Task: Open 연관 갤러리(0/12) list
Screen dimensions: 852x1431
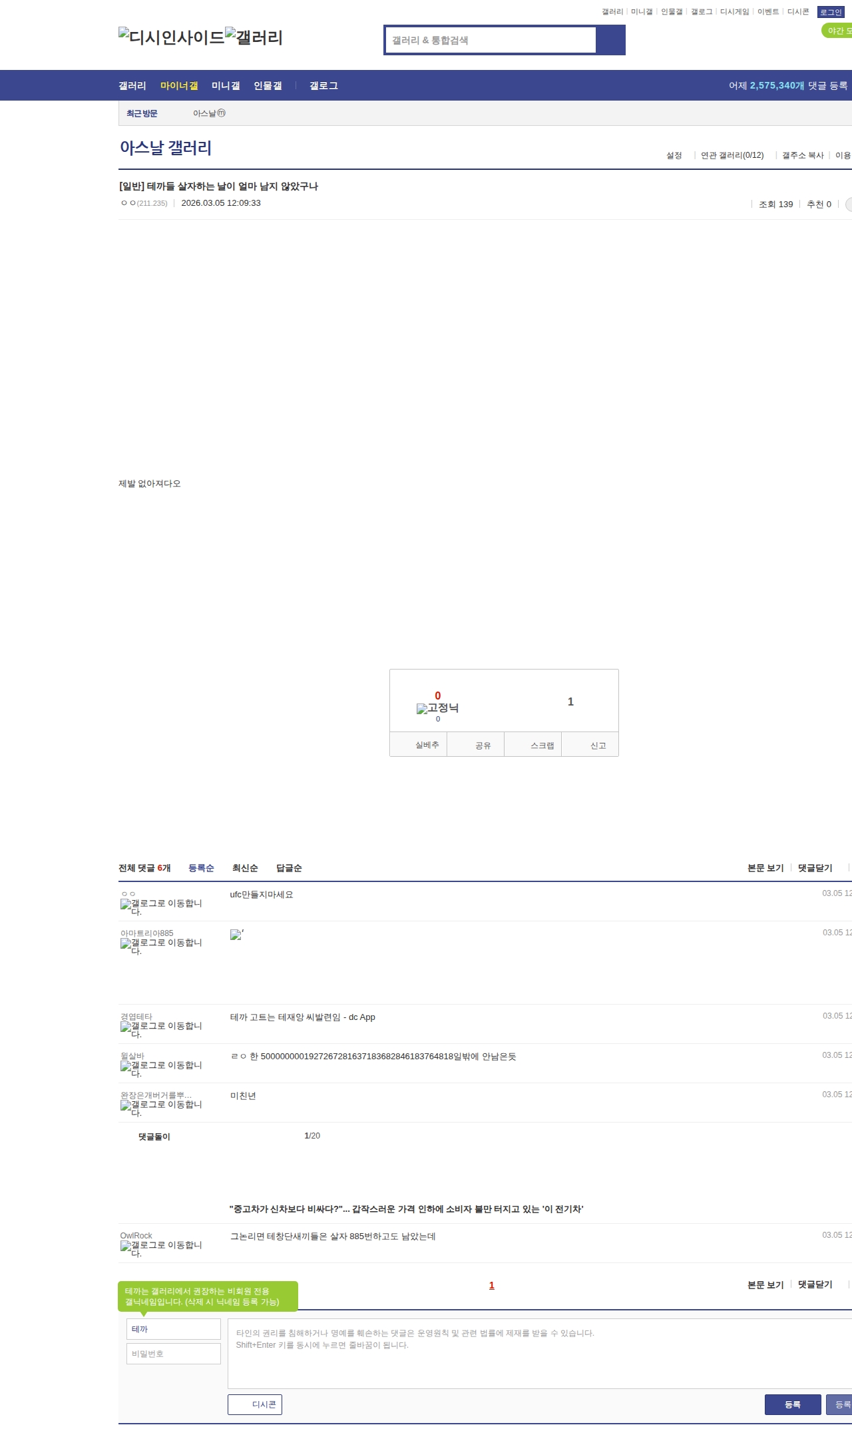Action: click(x=732, y=155)
